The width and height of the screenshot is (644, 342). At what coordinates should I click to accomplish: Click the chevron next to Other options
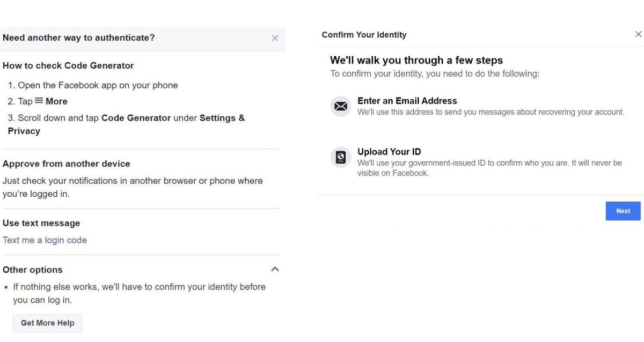point(275,269)
